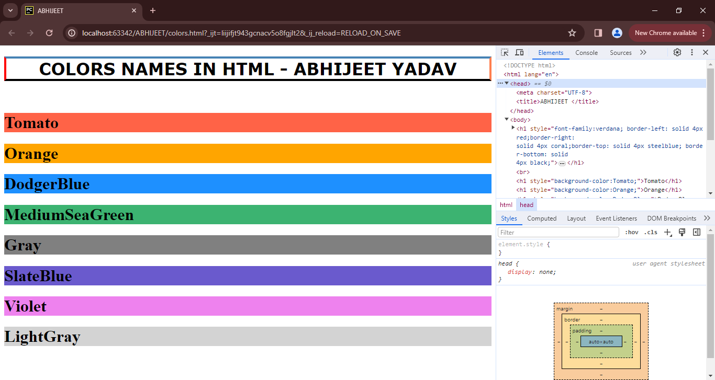
Task: Go back in browser history
Action: (12, 33)
